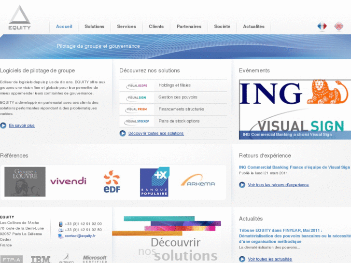Viewport: 351px width, 263px height.
Task: Click the fax icon next to 42 91 92 50
Action: pyautogui.click(x=61, y=230)
